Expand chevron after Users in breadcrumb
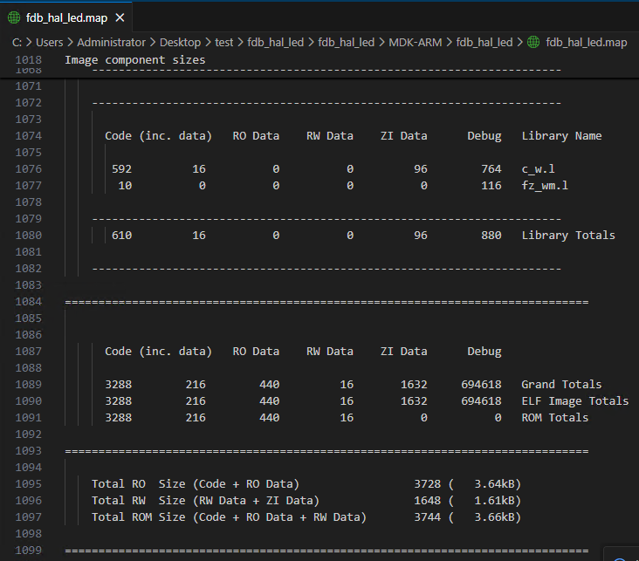Viewport: 639px width, 561px height. point(70,43)
